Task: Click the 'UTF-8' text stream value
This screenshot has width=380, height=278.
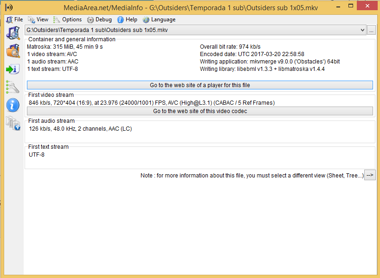Action: 37,155
